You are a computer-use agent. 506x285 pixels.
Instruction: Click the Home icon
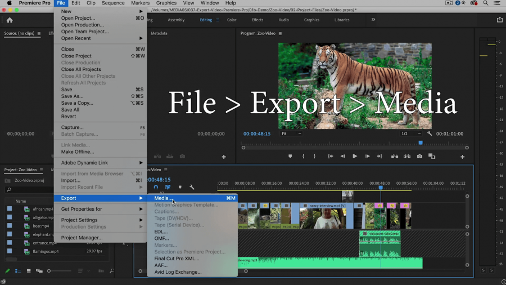pos(10,20)
